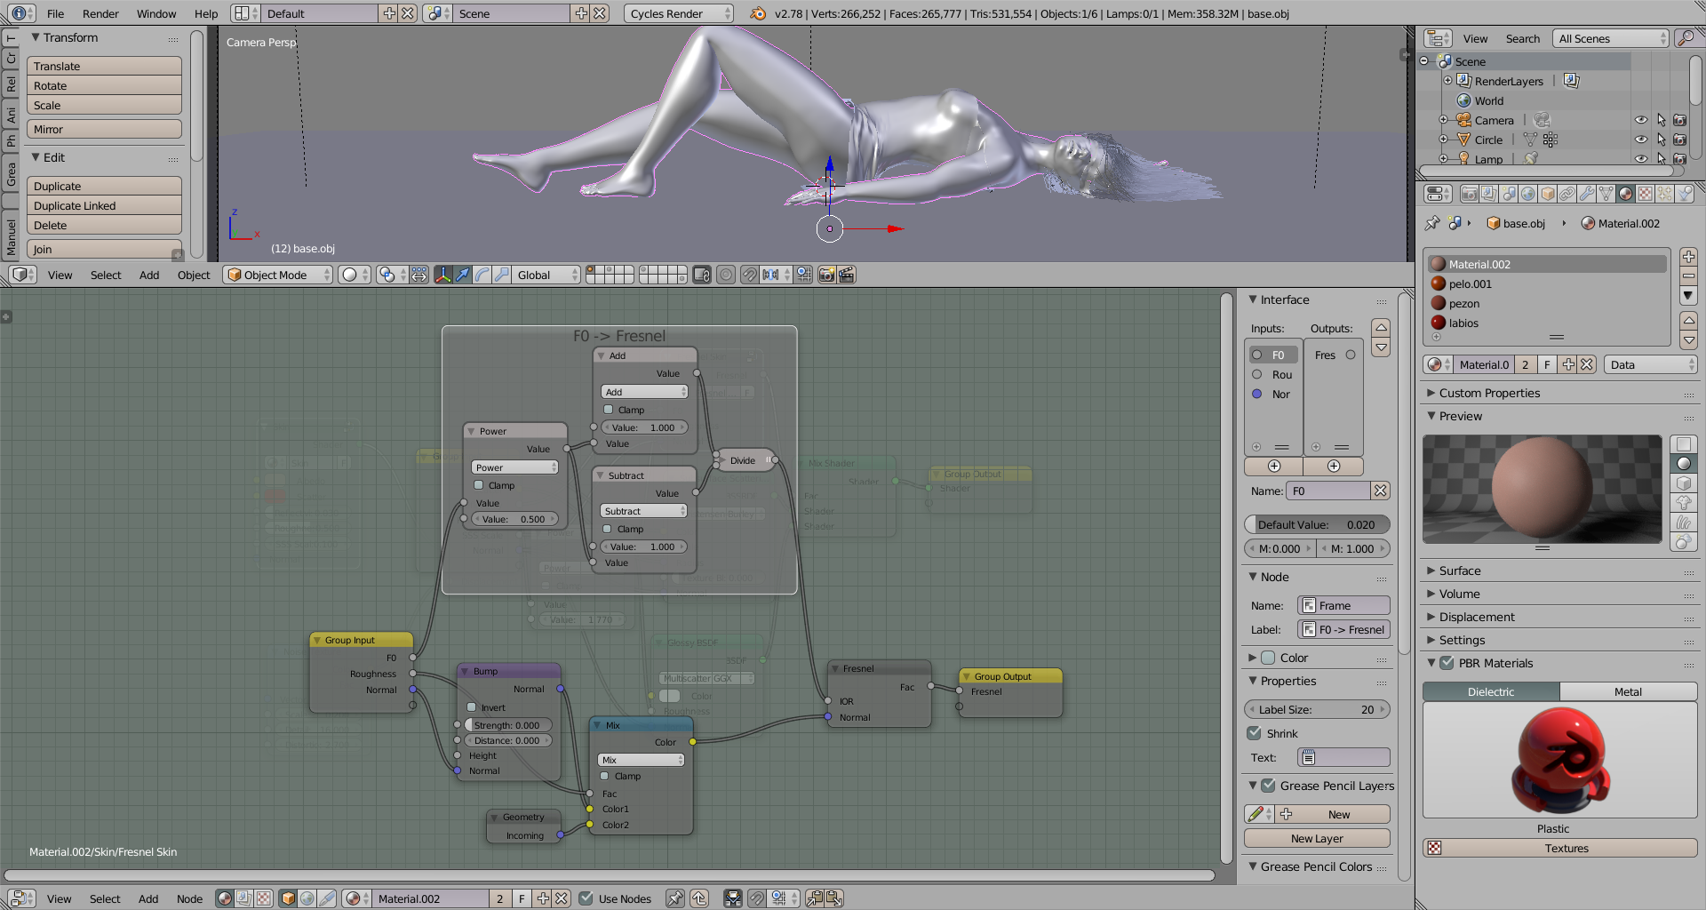Image resolution: width=1706 pixels, height=910 pixels.
Task: Open the Render camera properties tab
Action: pos(1469,194)
